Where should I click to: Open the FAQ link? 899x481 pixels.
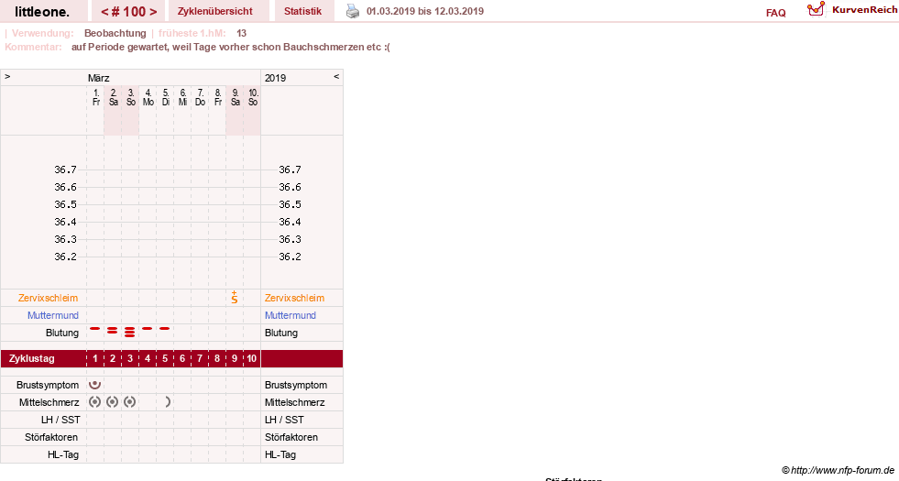775,13
